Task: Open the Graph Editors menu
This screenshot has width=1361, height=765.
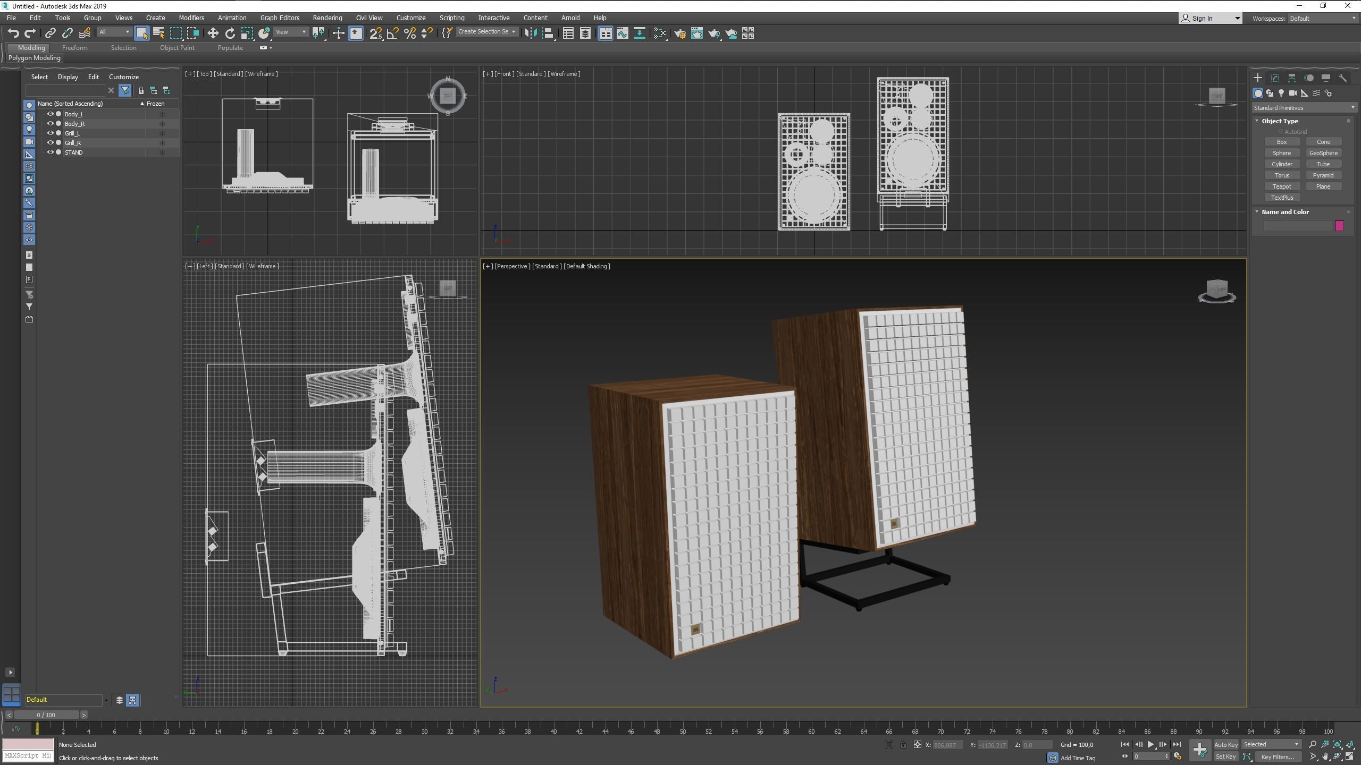Action: point(280,18)
